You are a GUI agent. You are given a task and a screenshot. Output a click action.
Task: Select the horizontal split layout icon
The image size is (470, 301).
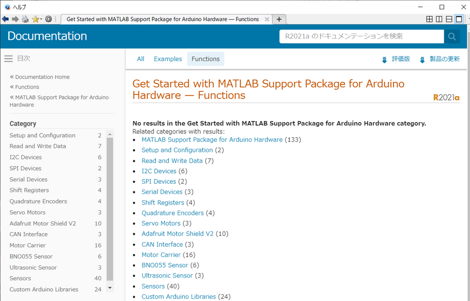click(x=449, y=18)
